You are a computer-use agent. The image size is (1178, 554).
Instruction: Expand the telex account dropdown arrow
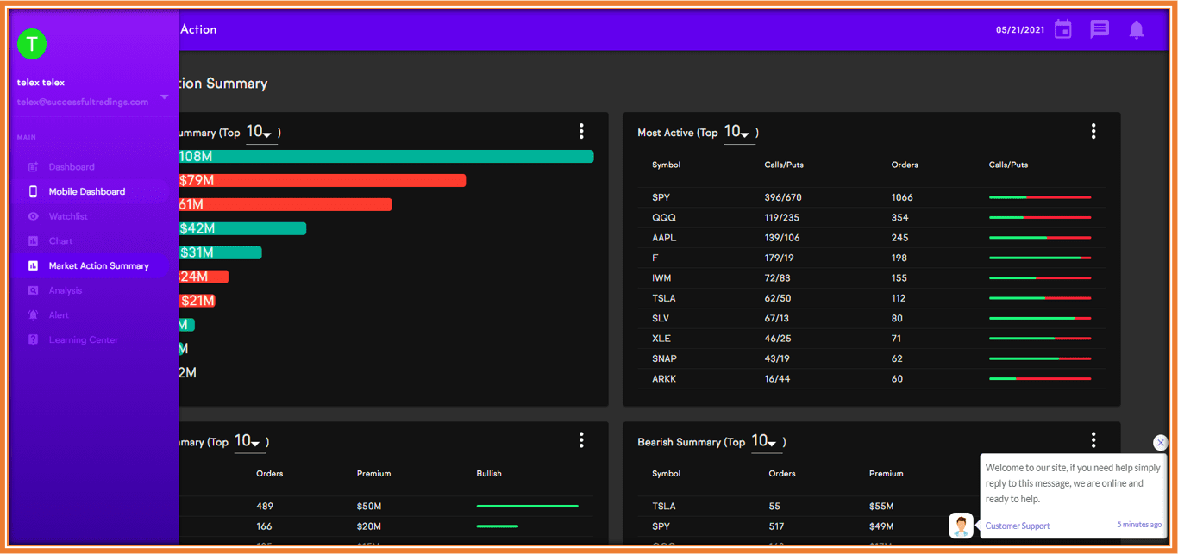[165, 96]
